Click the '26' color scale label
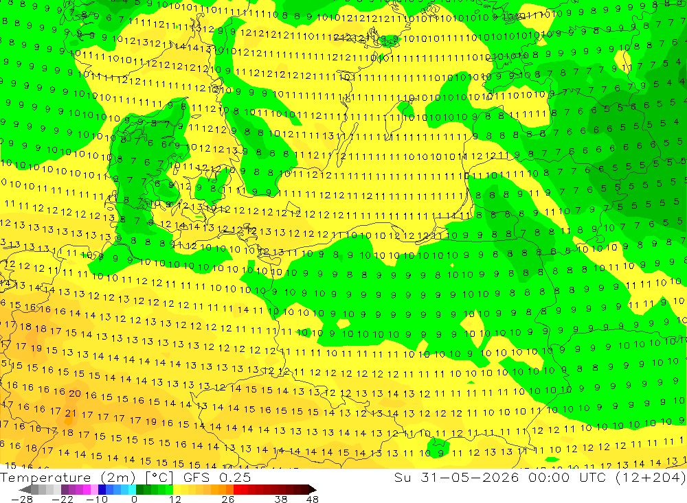Screen dimensions: 687x503 [x=228, y=500]
